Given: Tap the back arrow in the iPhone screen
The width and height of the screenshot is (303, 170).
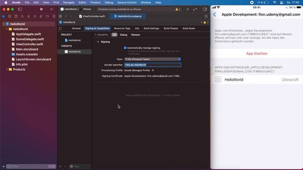Looking at the screenshot, I should pos(214,15).
